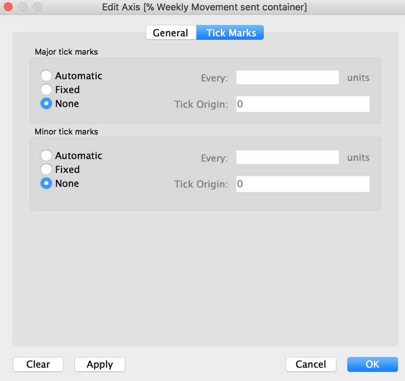Click the minor Tick Origin label
Screen dimensions: 405x381
201,184
